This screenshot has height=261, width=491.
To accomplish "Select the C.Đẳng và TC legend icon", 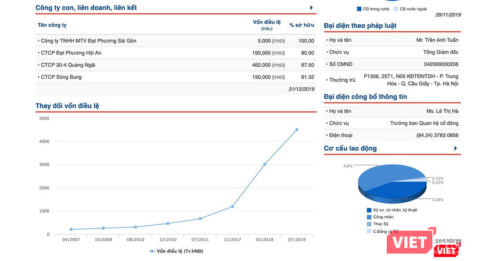I will click(x=369, y=231).
